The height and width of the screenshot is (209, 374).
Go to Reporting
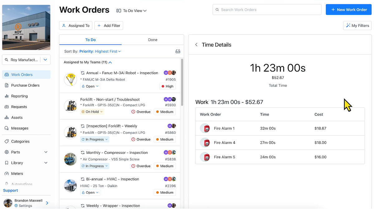coord(26,96)
